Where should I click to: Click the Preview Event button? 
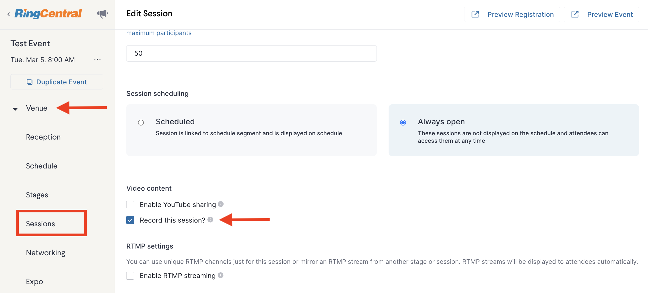tap(602, 14)
